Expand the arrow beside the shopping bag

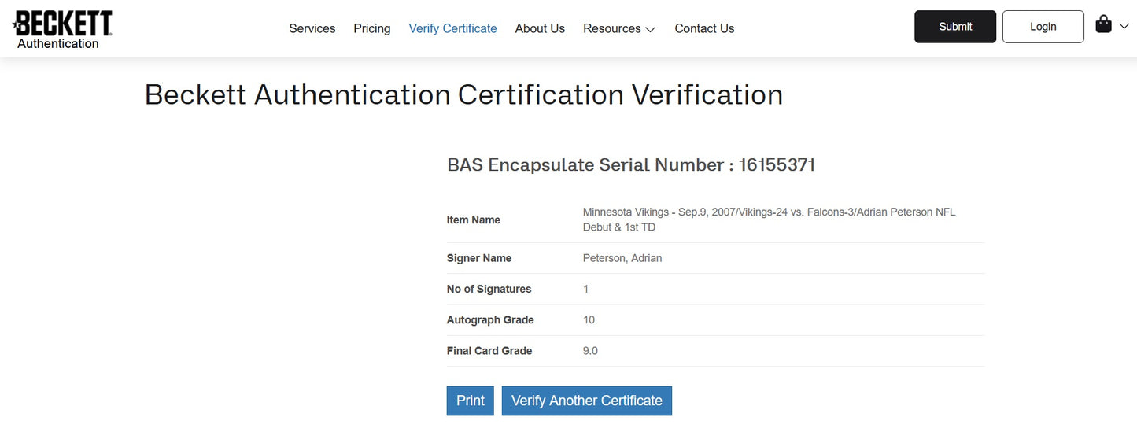(x=1124, y=26)
